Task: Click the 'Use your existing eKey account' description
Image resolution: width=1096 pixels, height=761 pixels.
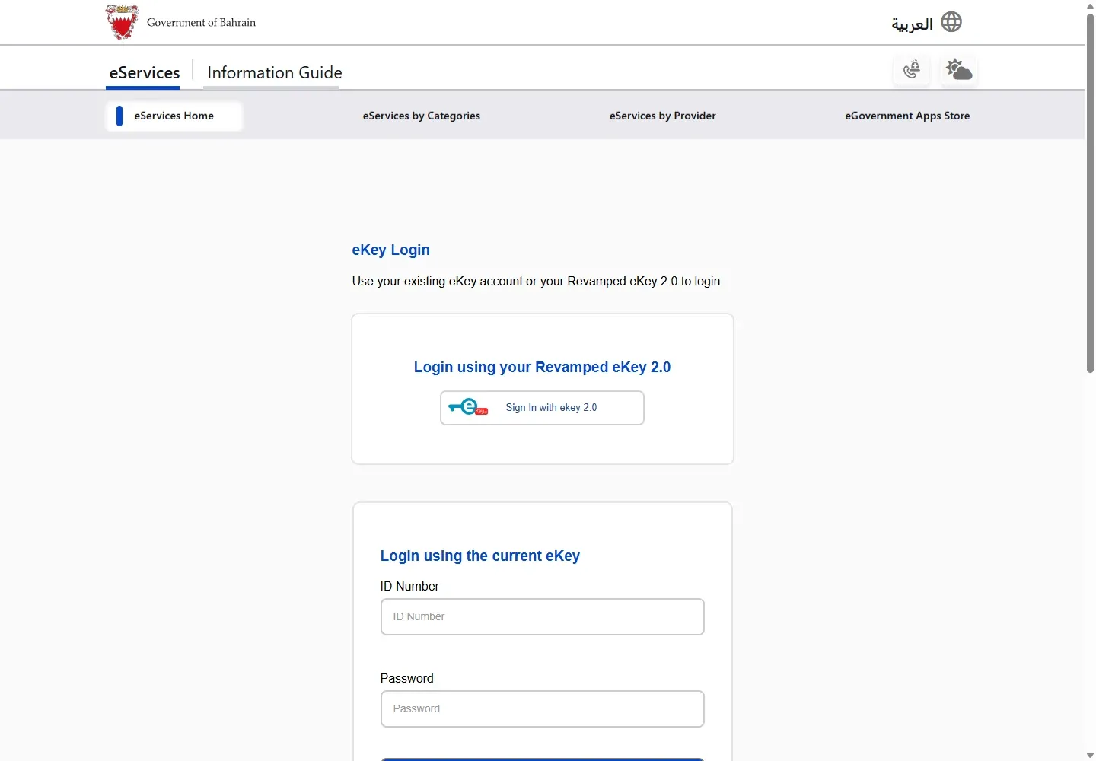Action: [x=536, y=281]
